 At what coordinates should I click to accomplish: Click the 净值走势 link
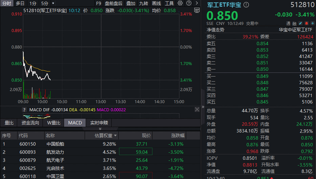(216, 30)
